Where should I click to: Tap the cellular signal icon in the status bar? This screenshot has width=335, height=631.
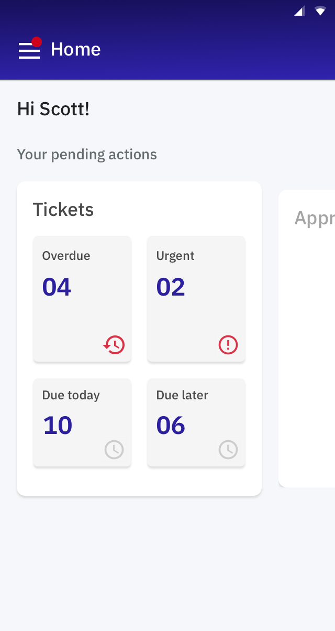pos(300,10)
